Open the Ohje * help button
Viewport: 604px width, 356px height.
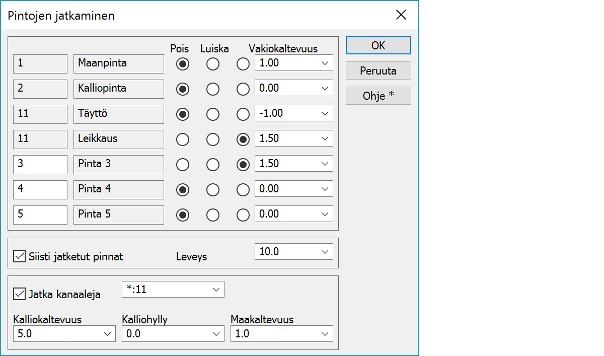378,96
